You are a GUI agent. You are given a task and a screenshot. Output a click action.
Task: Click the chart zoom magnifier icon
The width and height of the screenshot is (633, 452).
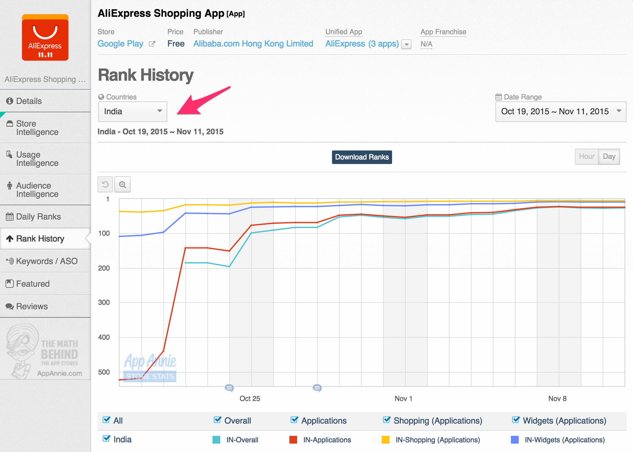[x=122, y=184]
